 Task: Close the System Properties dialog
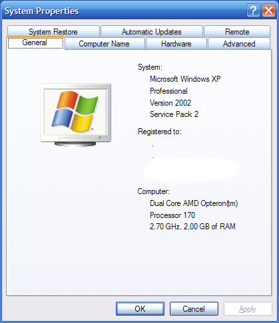(x=268, y=10)
